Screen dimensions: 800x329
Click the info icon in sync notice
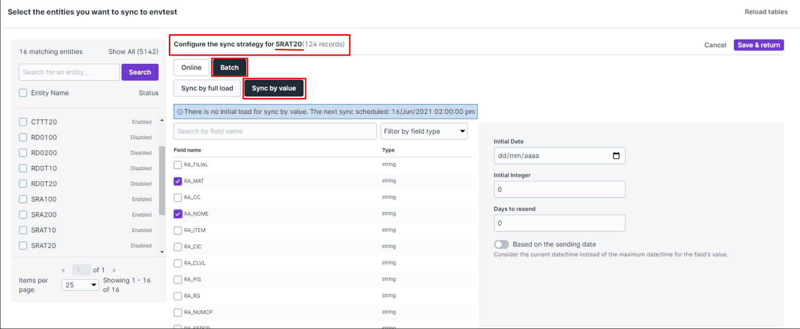click(x=180, y=112)
